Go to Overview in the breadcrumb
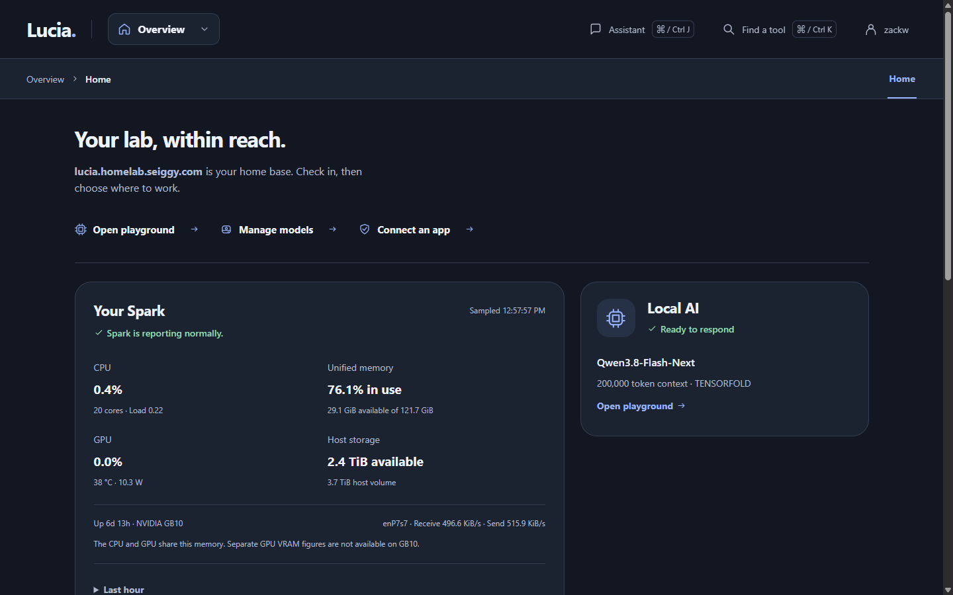953x595 pixels. pyautogui.click(x=45, y=79)
